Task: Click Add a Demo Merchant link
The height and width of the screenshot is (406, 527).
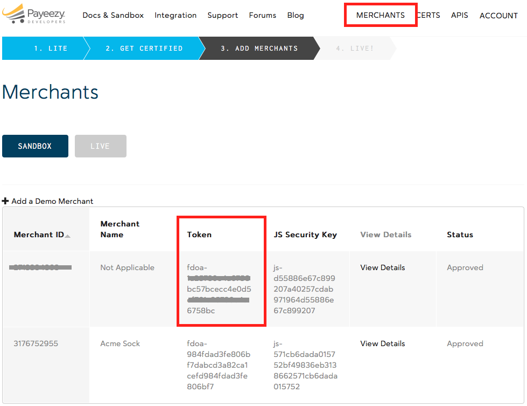Action: click(x=52, y=201)
